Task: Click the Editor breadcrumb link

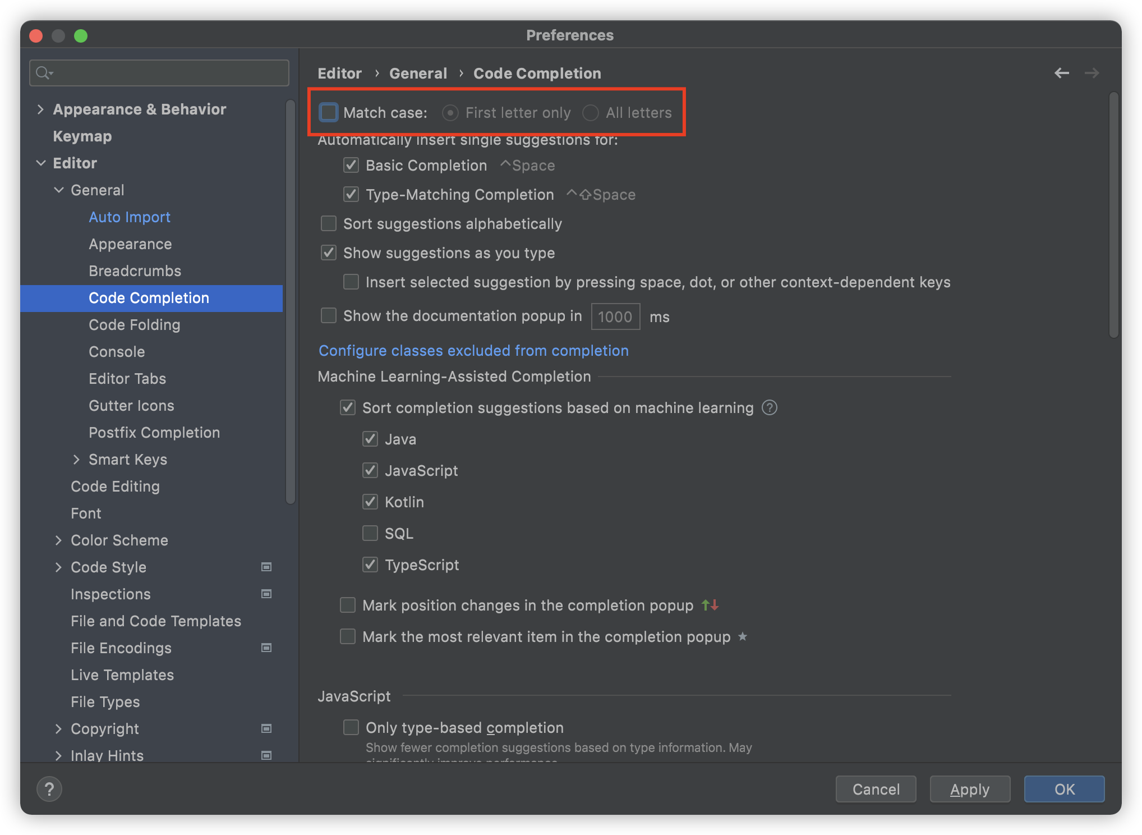Action: point(340,74)
